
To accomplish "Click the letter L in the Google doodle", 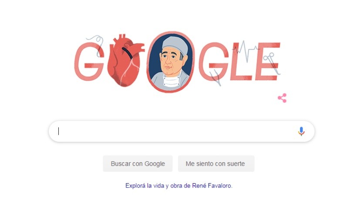I will [241, 61].
